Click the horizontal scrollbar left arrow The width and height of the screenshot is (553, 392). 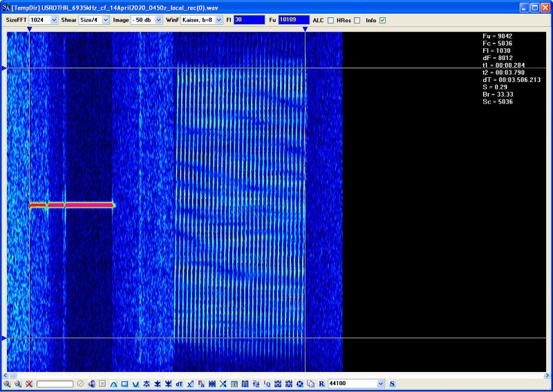6,375
